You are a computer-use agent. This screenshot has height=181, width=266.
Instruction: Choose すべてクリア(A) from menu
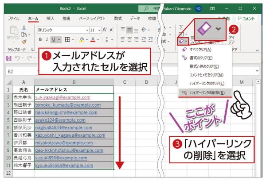[205, 50]
